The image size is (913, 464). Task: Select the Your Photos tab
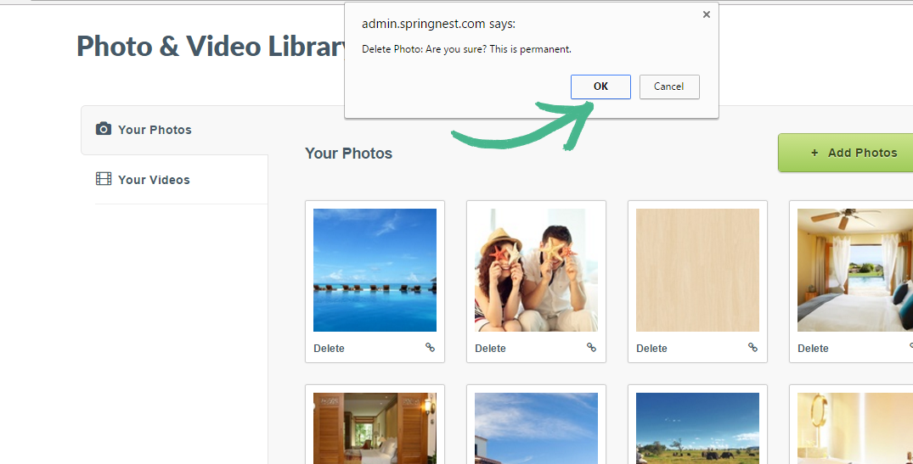[155, 130]
